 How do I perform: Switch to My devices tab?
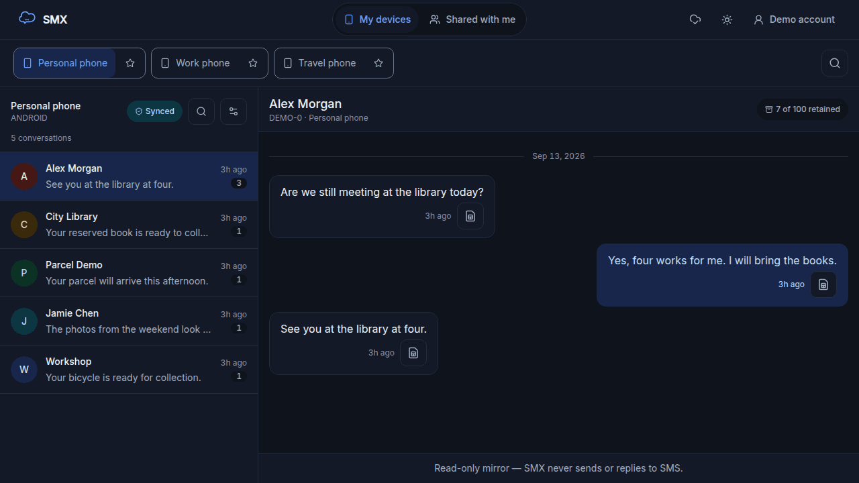pyautogui.click(x=377, y=19)
